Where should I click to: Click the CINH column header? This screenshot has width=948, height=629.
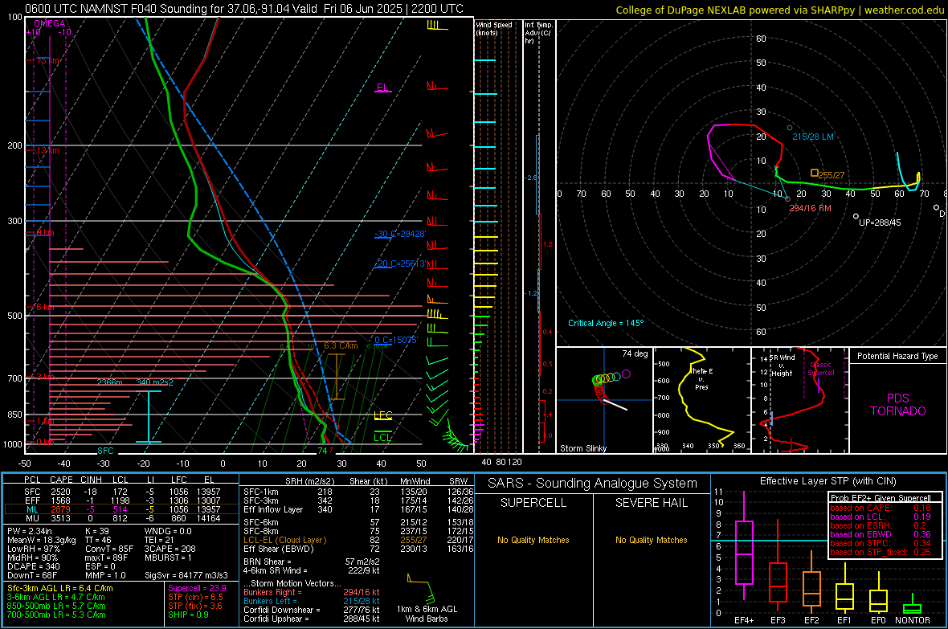pos(92,480)
